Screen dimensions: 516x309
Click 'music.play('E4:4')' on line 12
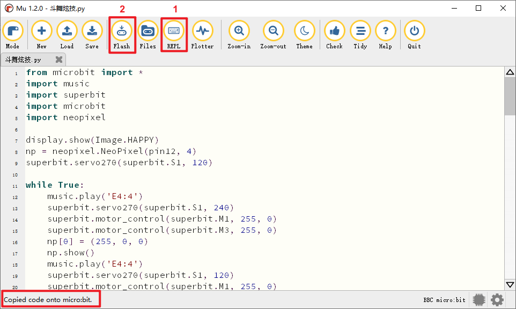95,196
